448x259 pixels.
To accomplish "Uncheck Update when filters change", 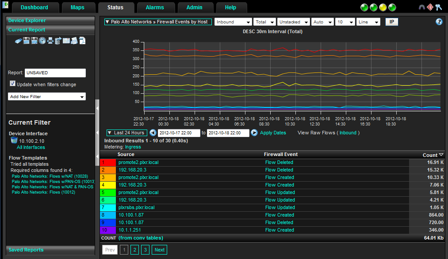I will click(12, 84).
